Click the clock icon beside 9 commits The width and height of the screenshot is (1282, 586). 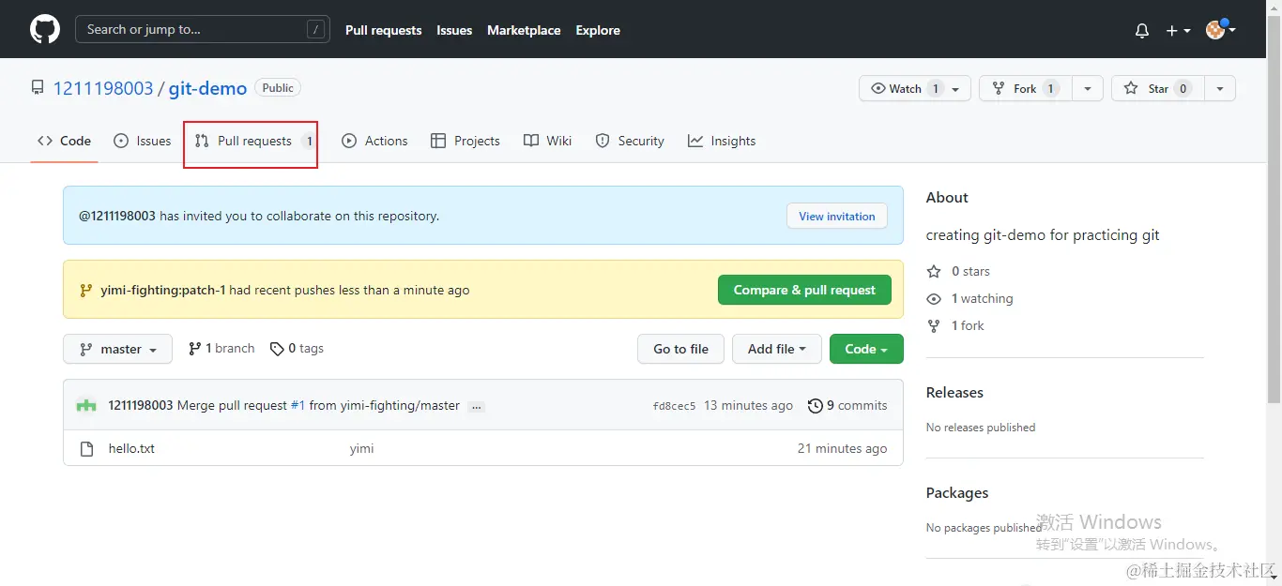click(x=815, y=406)
